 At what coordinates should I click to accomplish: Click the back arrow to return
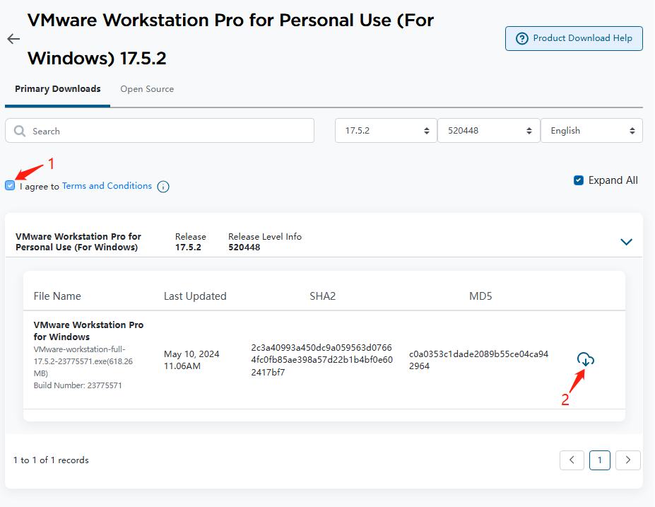click(x=13, y=39)
